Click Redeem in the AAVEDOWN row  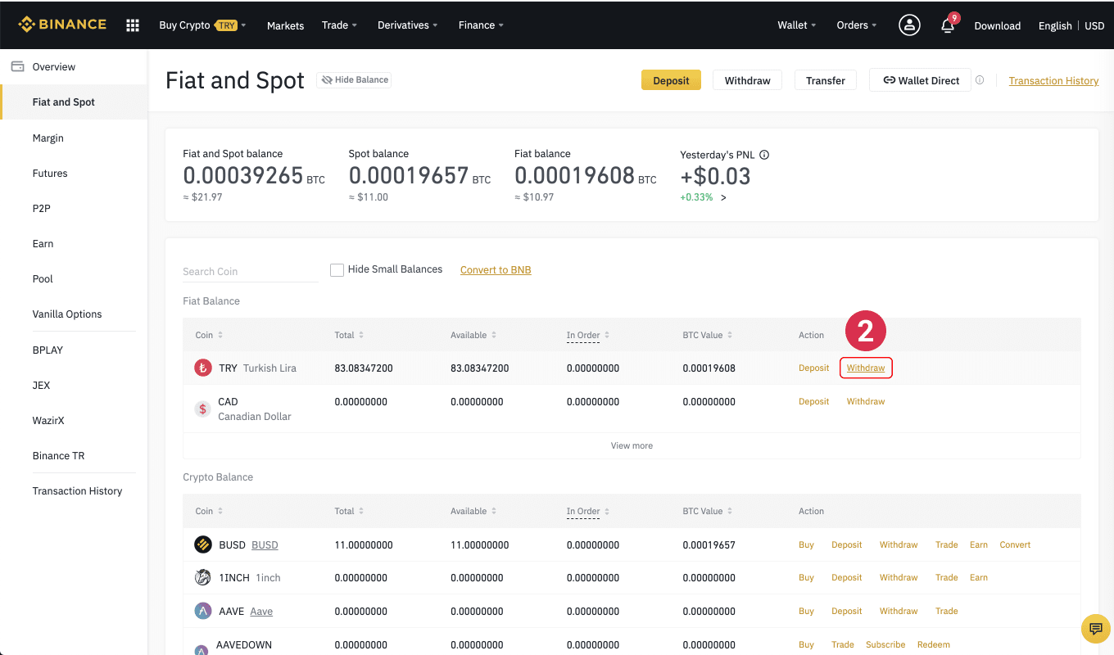[934, 644]
